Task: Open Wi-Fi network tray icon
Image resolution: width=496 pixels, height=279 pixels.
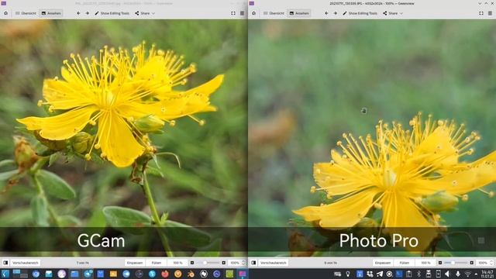Action: (x=467, y=274)
